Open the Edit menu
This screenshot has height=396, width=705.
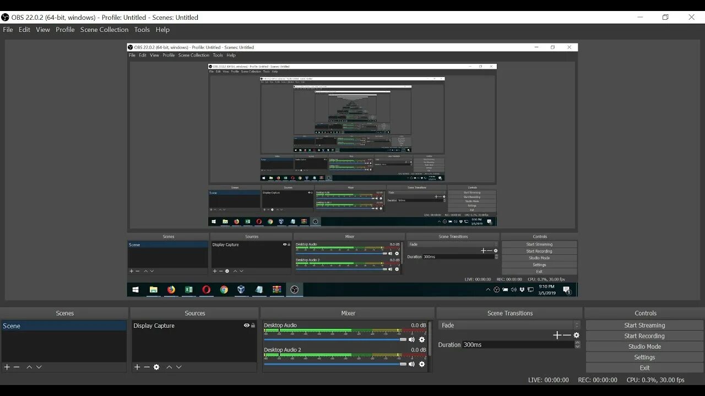[x=24, y=30]
